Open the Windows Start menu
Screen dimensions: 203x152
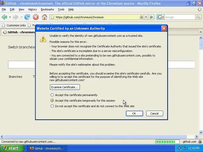tap(12, 148)
